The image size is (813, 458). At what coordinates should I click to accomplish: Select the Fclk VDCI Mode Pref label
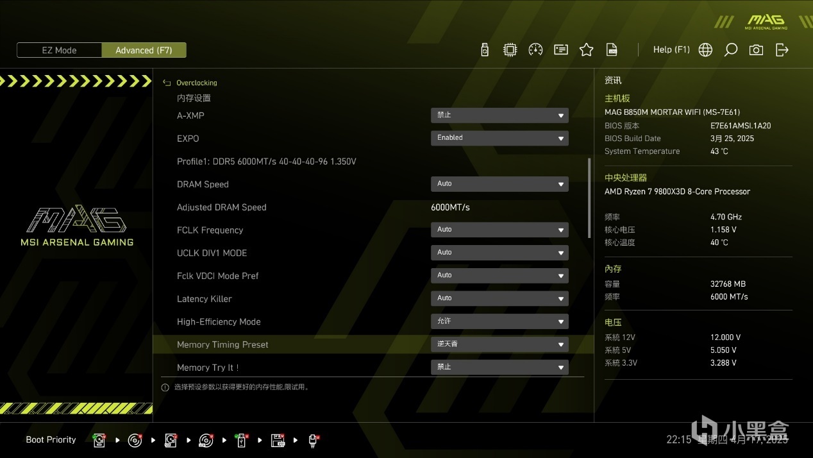218,276
